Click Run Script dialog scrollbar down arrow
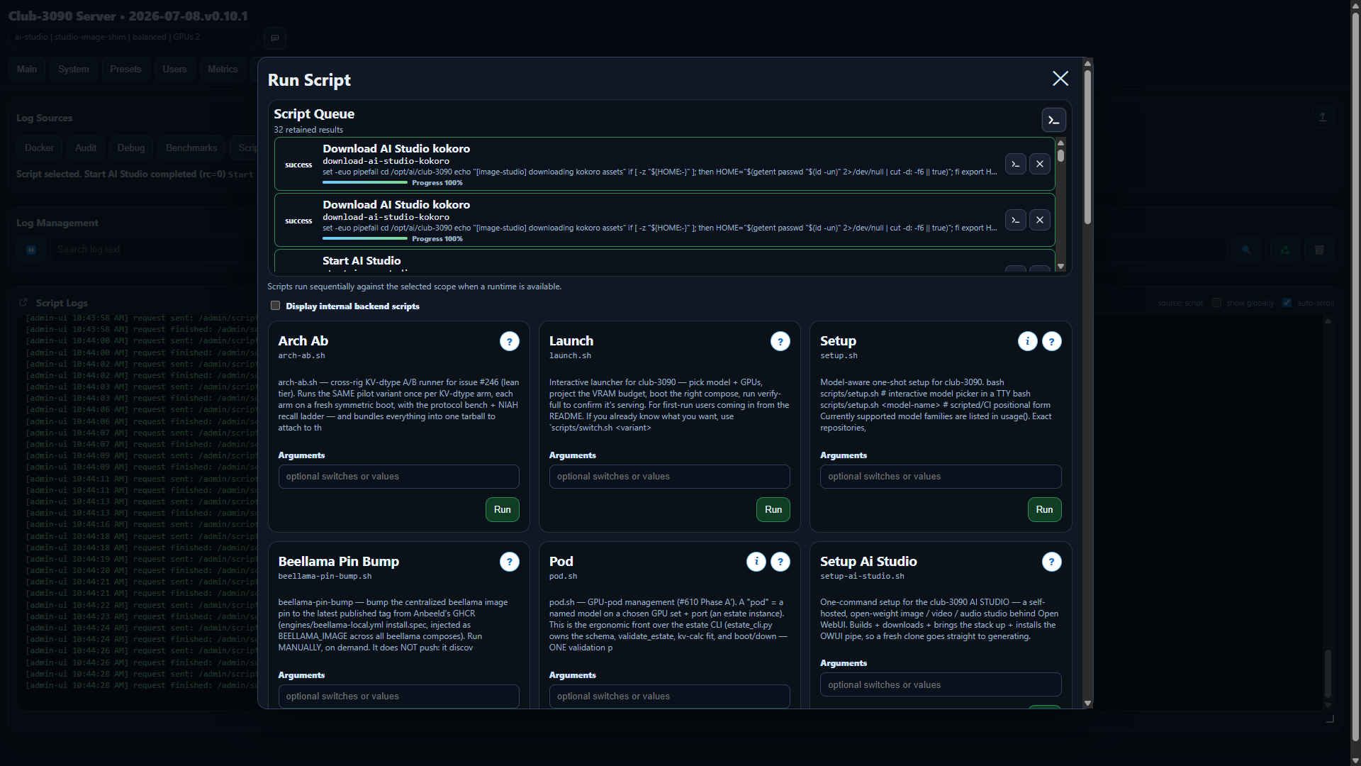The image size is (1361, 766). (1088, 704)
